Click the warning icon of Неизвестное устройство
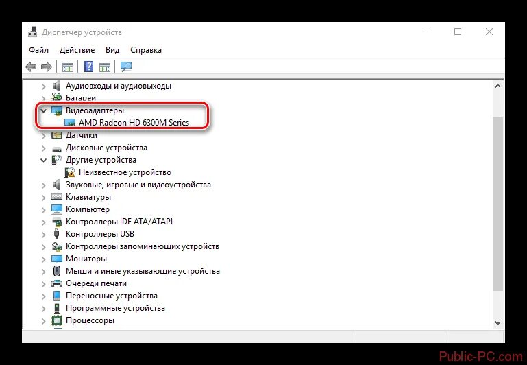 pos(70,172)
